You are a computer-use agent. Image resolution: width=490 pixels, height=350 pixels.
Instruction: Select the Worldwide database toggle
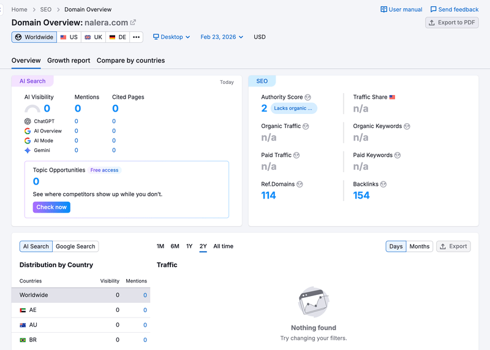[x=34, y=37]
